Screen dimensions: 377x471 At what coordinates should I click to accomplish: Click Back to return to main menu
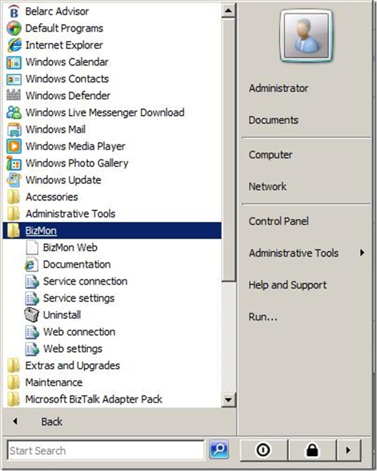click(x=52, y=422)
